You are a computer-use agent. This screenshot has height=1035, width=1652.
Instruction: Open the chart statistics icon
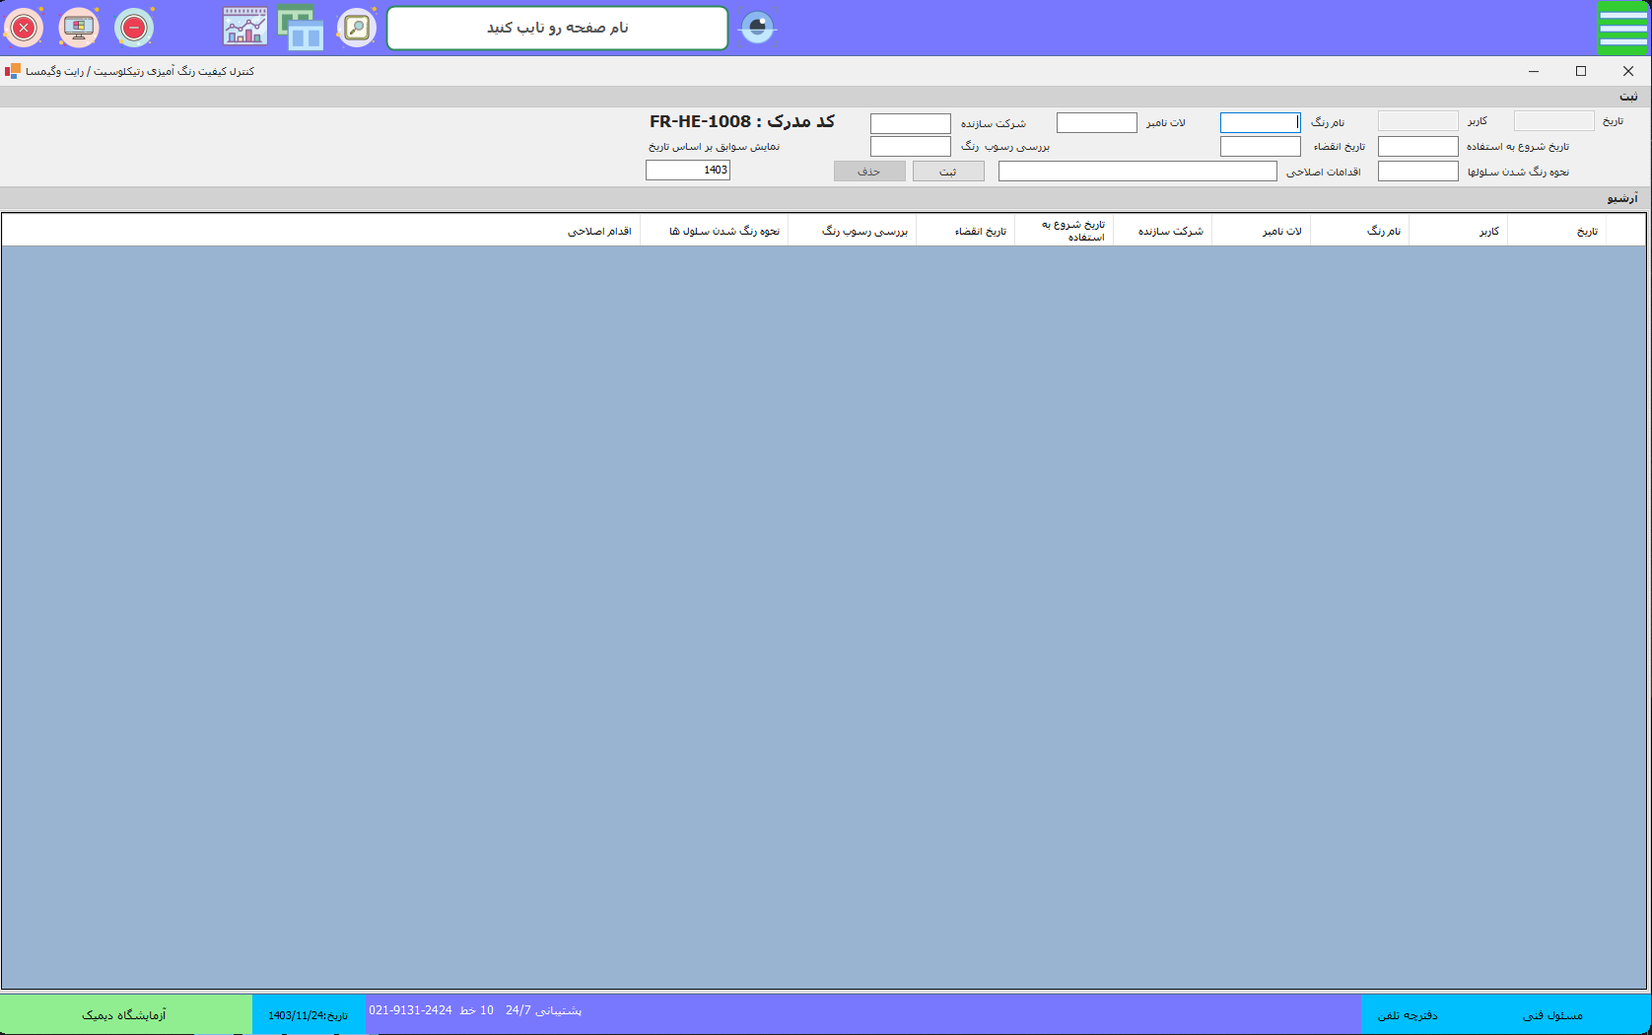(x=244, y=28)
